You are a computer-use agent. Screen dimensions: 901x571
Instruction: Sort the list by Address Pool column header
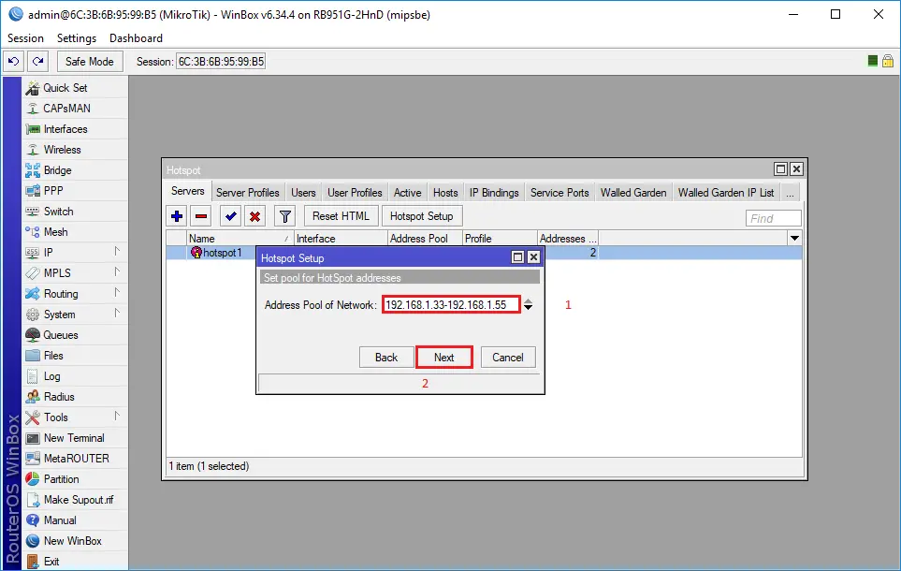point(425,239)
